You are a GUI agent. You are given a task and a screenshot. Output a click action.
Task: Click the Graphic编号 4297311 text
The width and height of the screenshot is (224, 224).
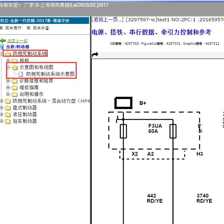201,44
